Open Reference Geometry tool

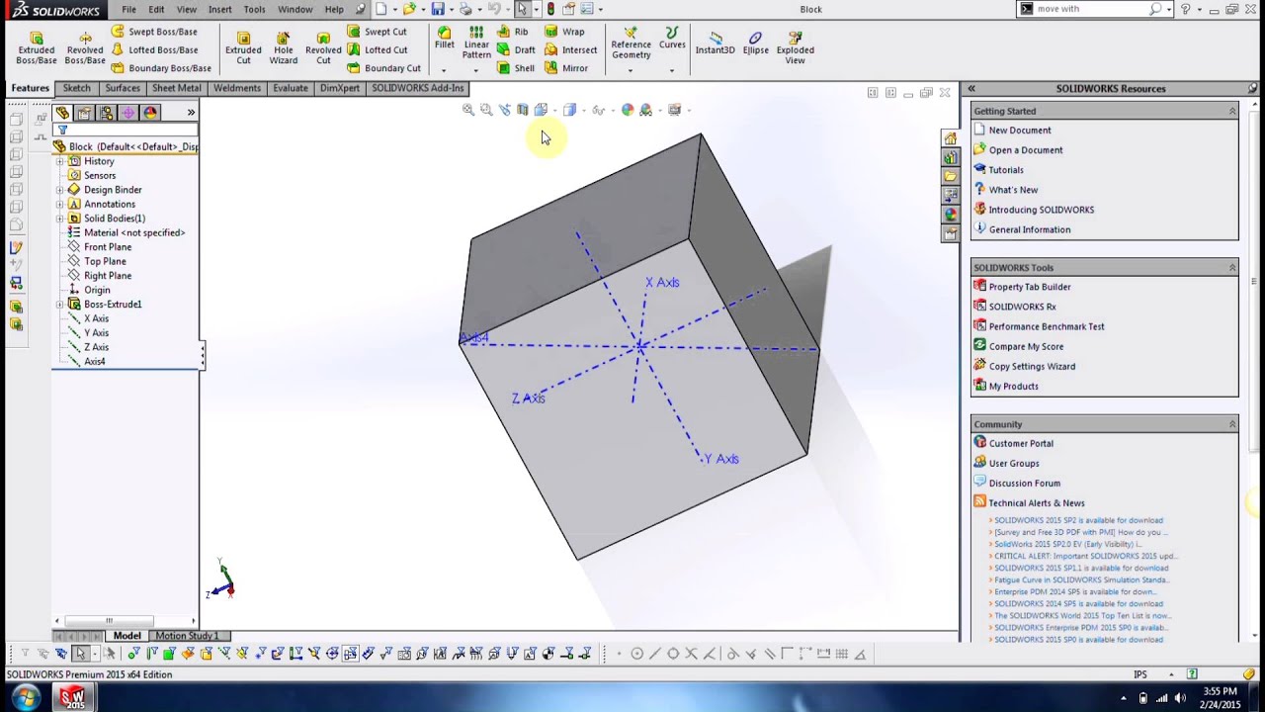click(x=631, y=44)
